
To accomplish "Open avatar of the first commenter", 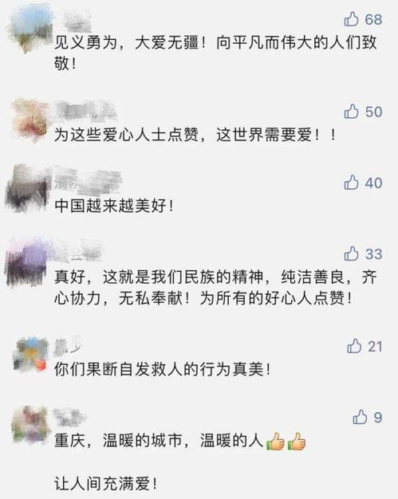I will (x=30, y=28).
